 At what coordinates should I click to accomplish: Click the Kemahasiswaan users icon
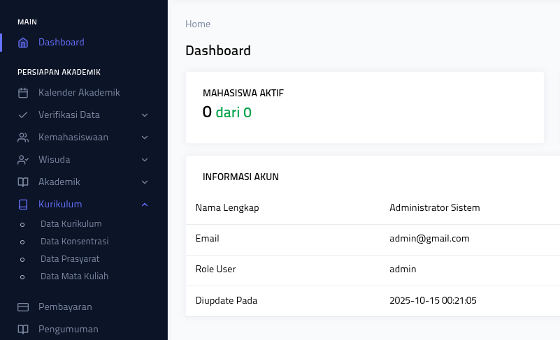[x=23, y=138]
